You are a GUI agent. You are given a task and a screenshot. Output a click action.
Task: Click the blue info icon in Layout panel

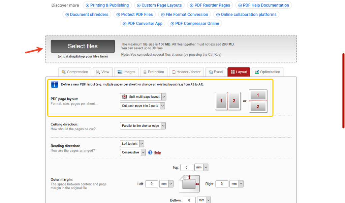click(54, 84)
